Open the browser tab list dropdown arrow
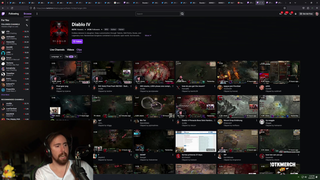 click(x=295, y=3)
